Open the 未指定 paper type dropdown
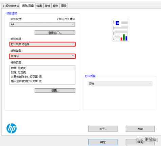Screen dimensions: 161x146 [42, 56]
